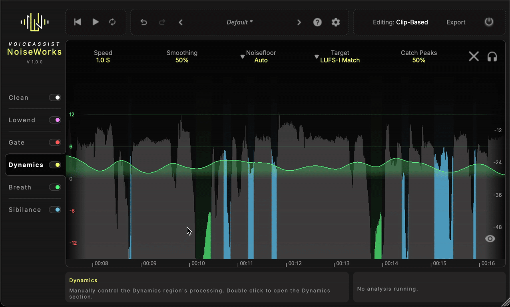The image size is (510, 307).
Task: Toggle the Clean module switch
Action: [55, 98]
